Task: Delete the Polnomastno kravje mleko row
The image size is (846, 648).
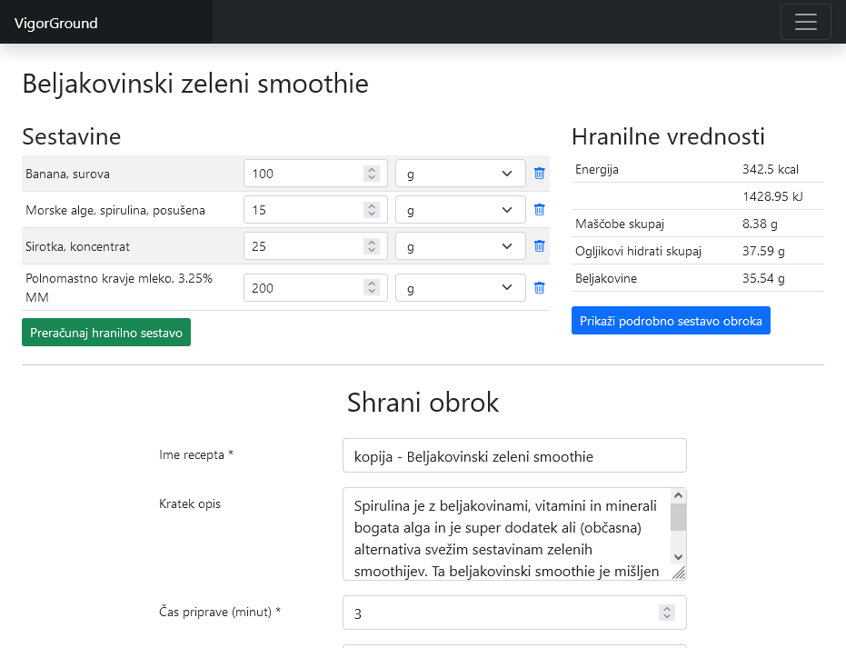Action: click(539, 288)
